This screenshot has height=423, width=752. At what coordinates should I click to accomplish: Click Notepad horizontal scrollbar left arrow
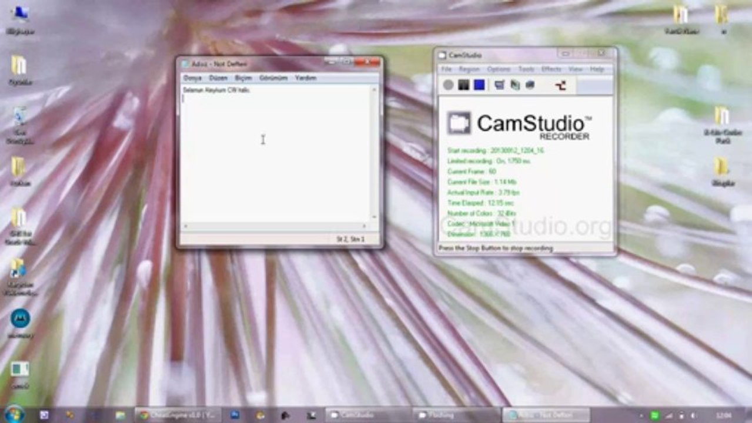coord(185,226)
